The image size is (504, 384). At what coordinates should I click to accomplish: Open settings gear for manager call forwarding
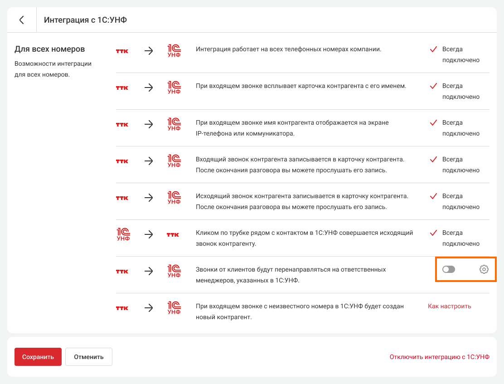[484, 269]
